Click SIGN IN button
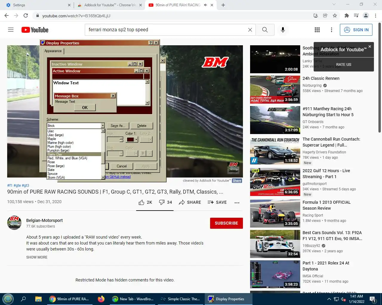Screen dimensions: 382x305 pyautogui.click(x=356, y=30)
